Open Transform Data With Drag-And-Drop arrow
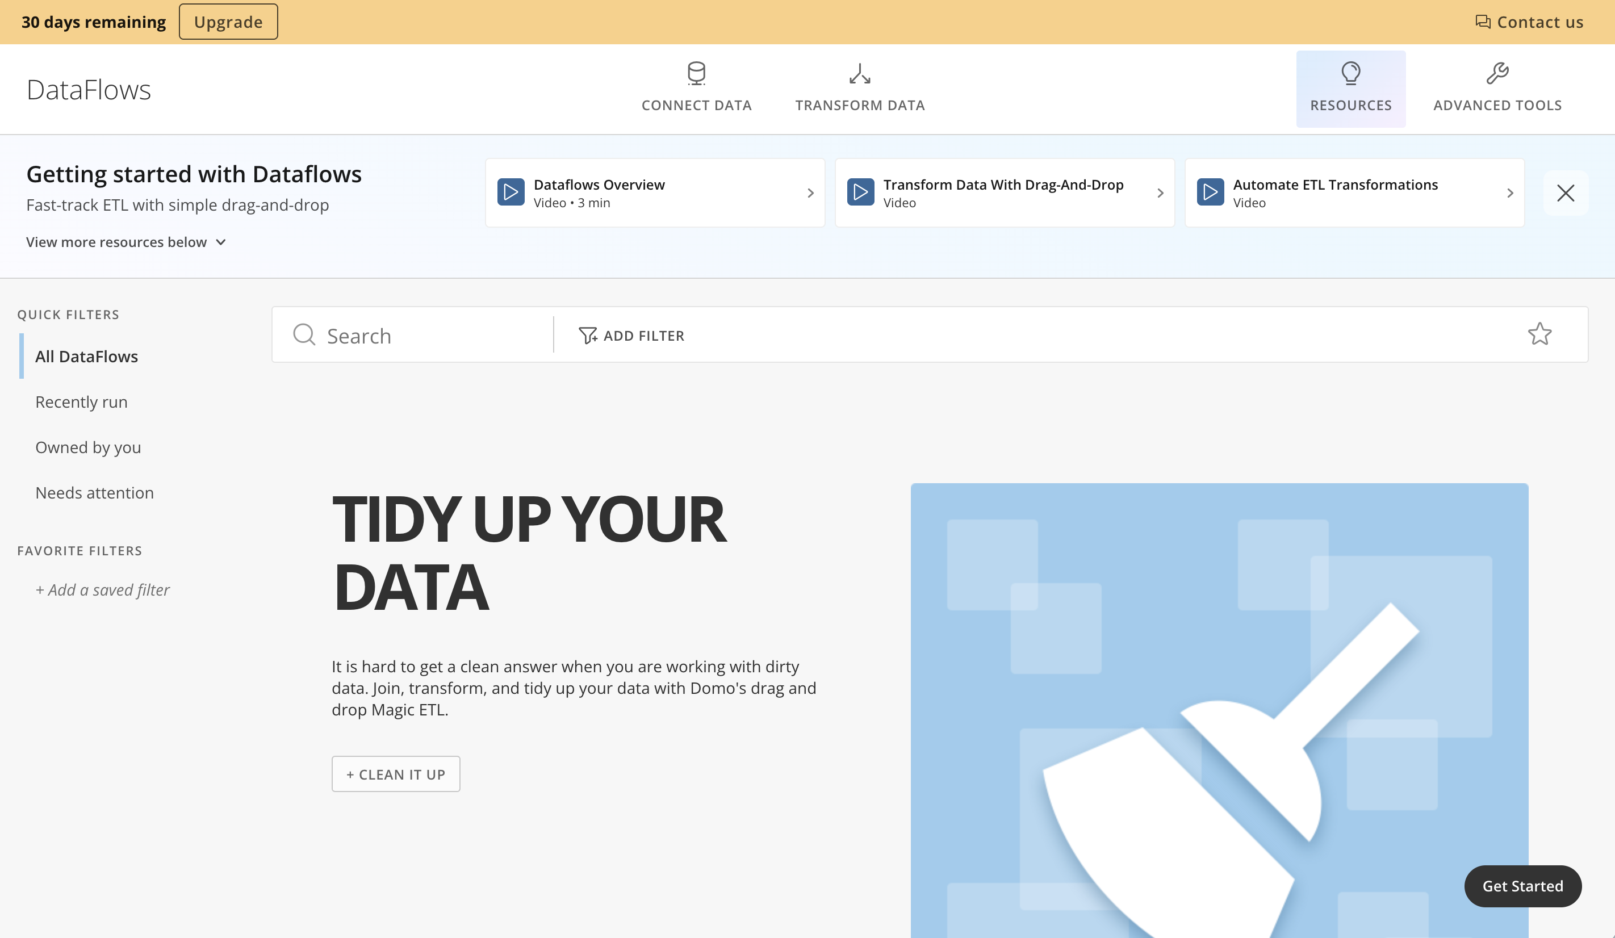The width and height of the screenshot is (1615, 938). pos(1160,193)
